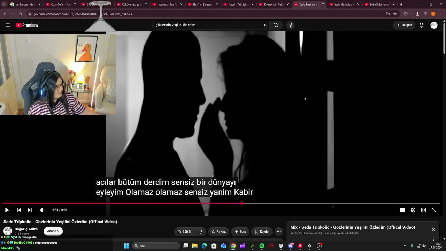This screenshot has height=251, width=446.
Task: Like the video with 150 B
Action: pos(184,231)
